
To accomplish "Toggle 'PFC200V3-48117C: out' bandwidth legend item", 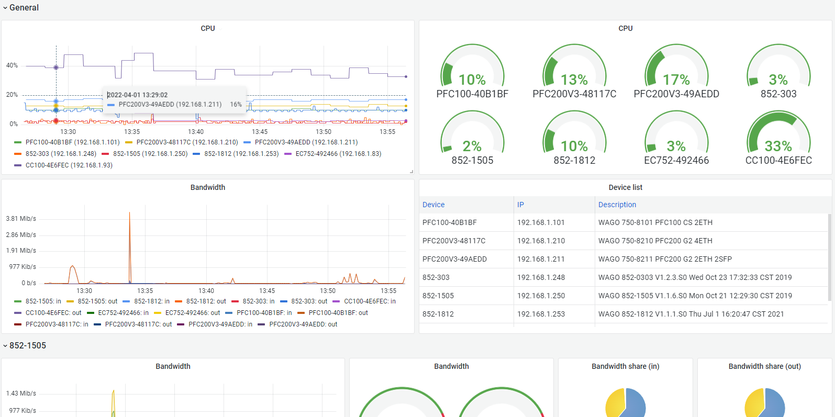I will (x=133, y=324).
